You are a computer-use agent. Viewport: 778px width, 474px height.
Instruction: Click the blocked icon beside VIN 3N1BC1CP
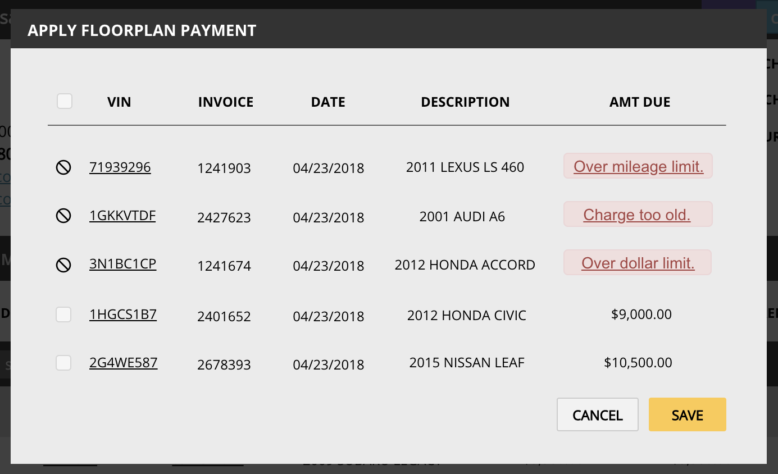(63, 265)
